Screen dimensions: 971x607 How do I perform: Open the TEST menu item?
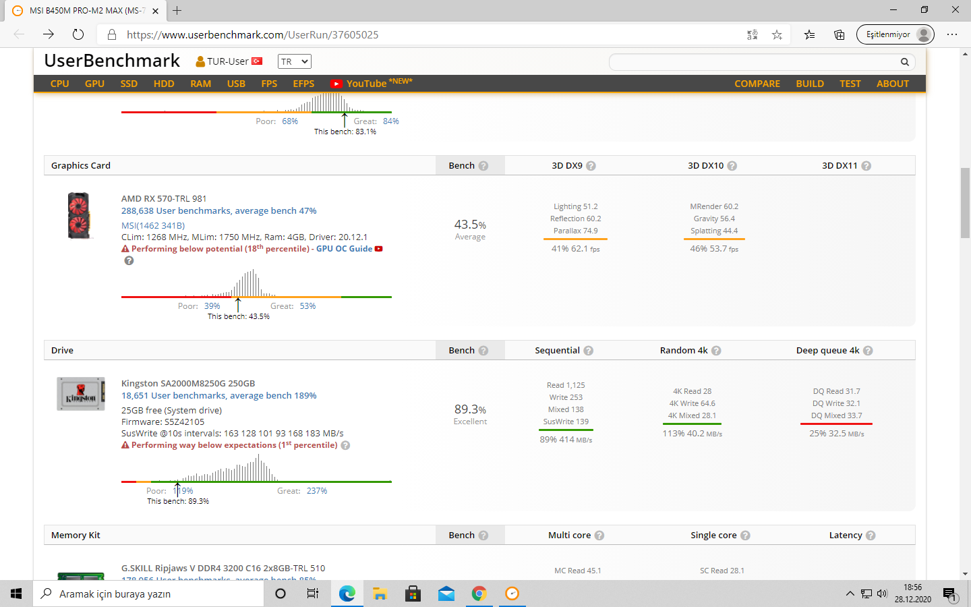pyautogui.click(x=850, y=84)
